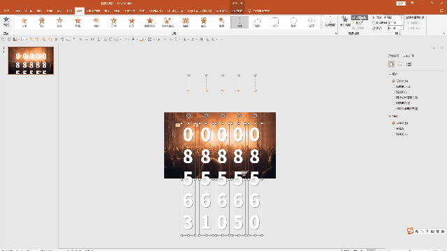Apply the Zoom exit animation
The width and height of the screenshot is (447, 251).
(x=186, y=22)
